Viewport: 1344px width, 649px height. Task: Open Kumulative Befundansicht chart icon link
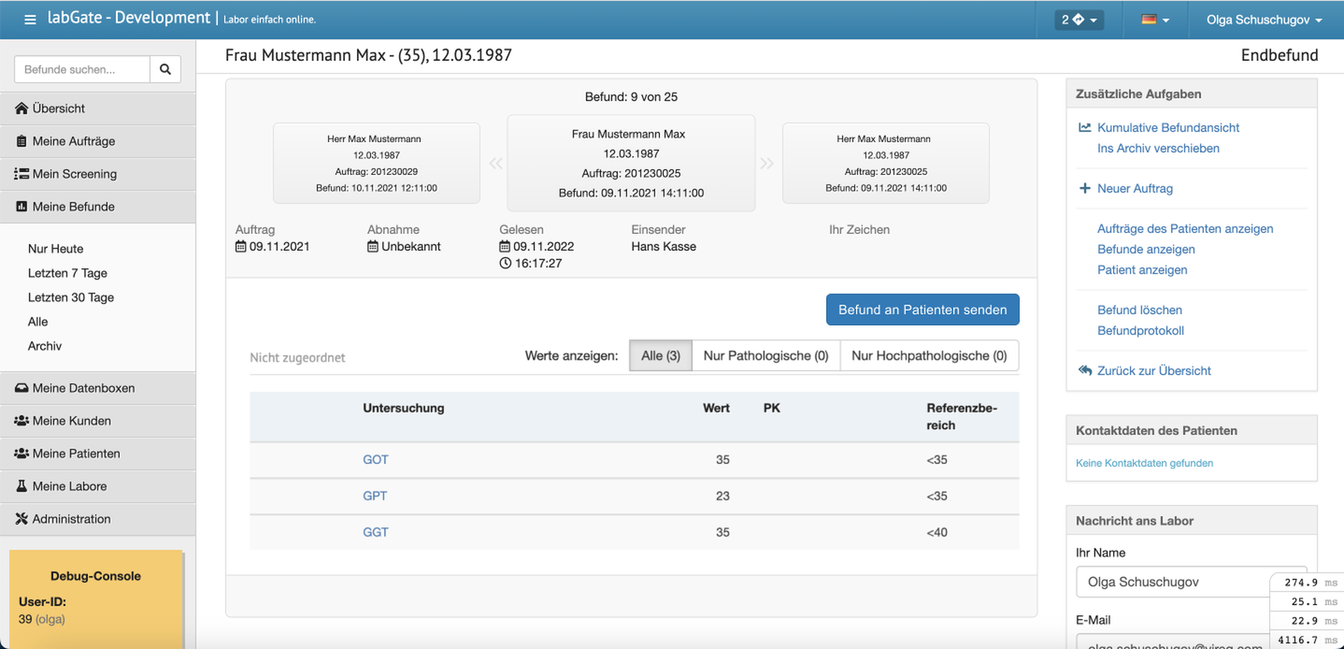[1085, 127]
